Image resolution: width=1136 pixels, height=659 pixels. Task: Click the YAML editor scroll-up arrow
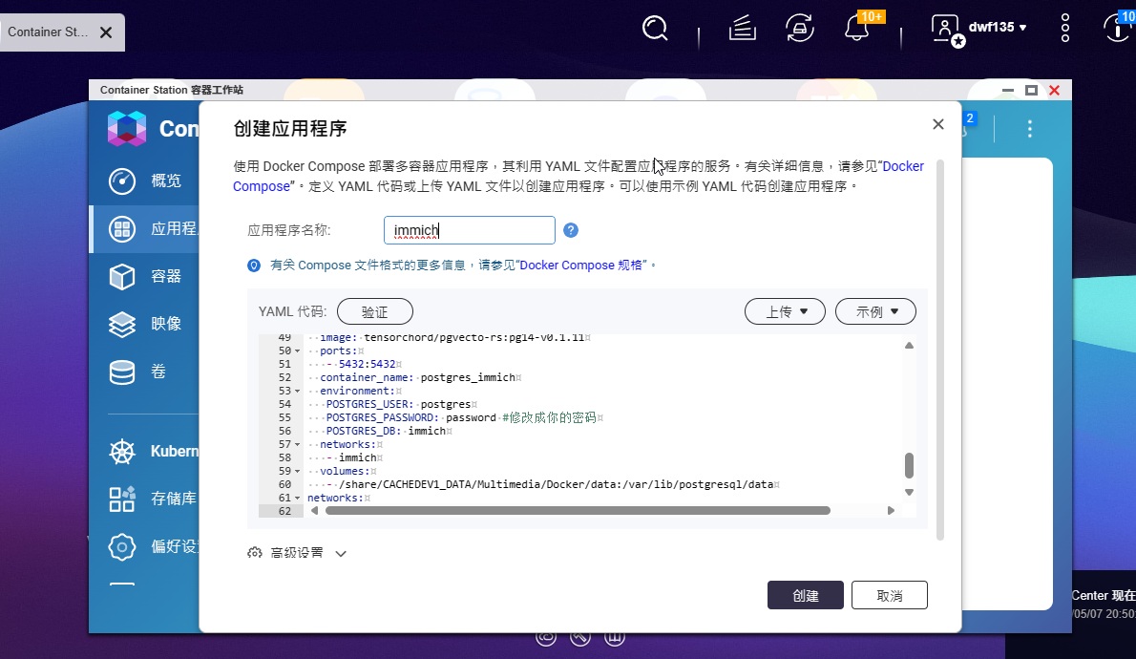pyautogui.click(x=909, y=345)
